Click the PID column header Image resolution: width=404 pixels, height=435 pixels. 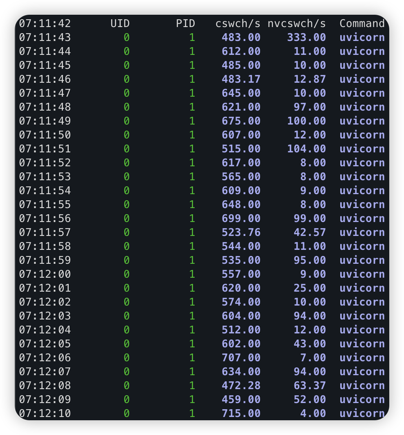[x=185, y=24]
